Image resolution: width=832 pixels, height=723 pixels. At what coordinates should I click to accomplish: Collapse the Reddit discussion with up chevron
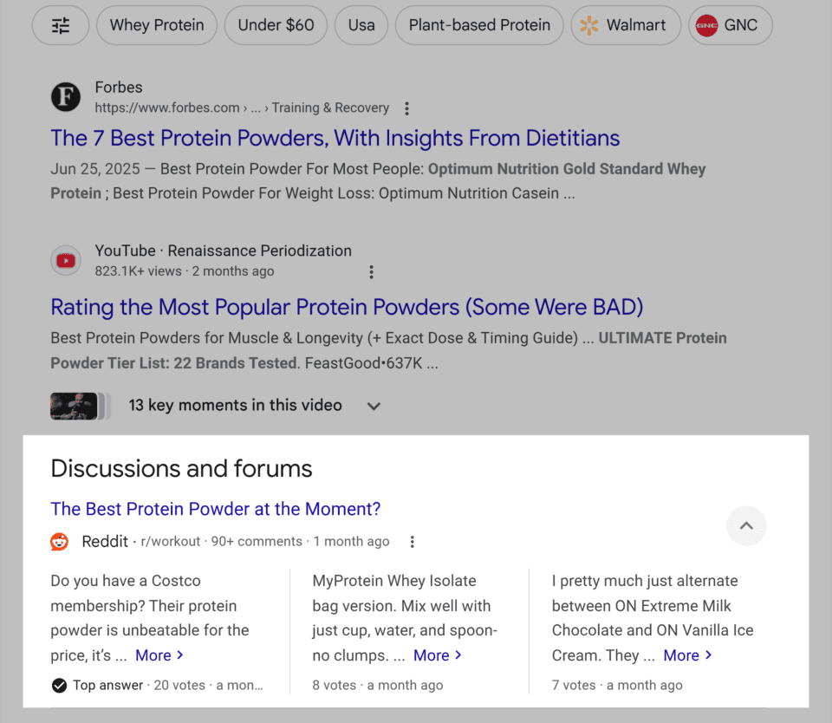pyautogui.click(x=746, y=525)
